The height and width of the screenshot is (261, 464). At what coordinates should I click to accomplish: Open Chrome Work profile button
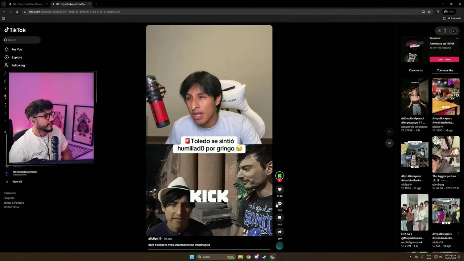point(449,12)
